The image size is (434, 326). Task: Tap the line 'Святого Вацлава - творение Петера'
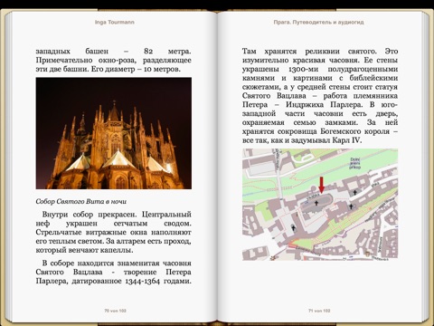click(113, 273)
